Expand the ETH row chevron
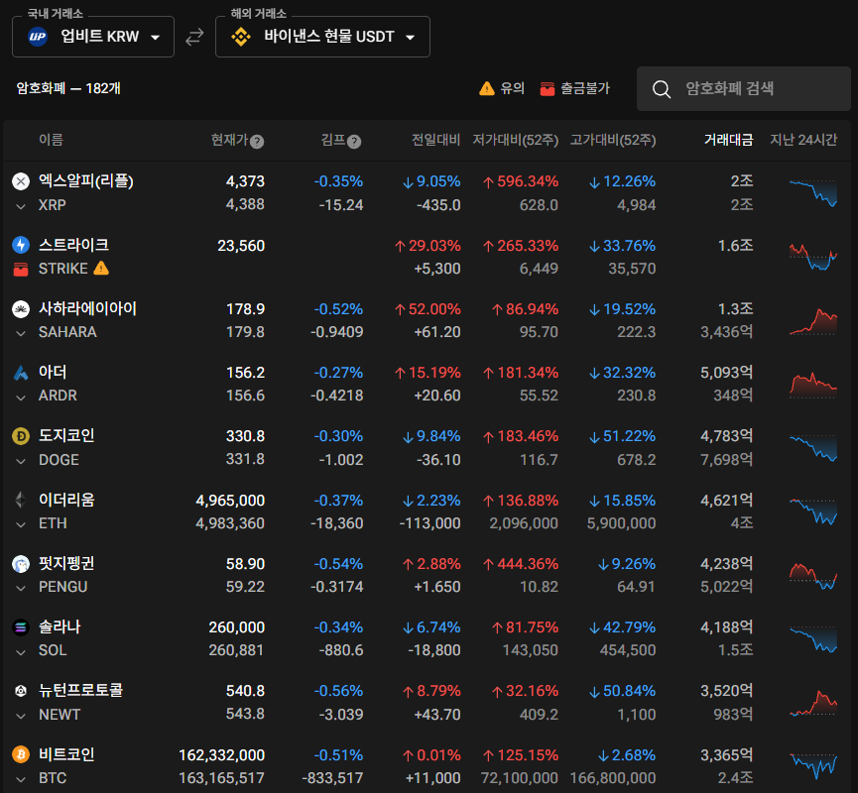858x793 pixels. pos(21,524)
